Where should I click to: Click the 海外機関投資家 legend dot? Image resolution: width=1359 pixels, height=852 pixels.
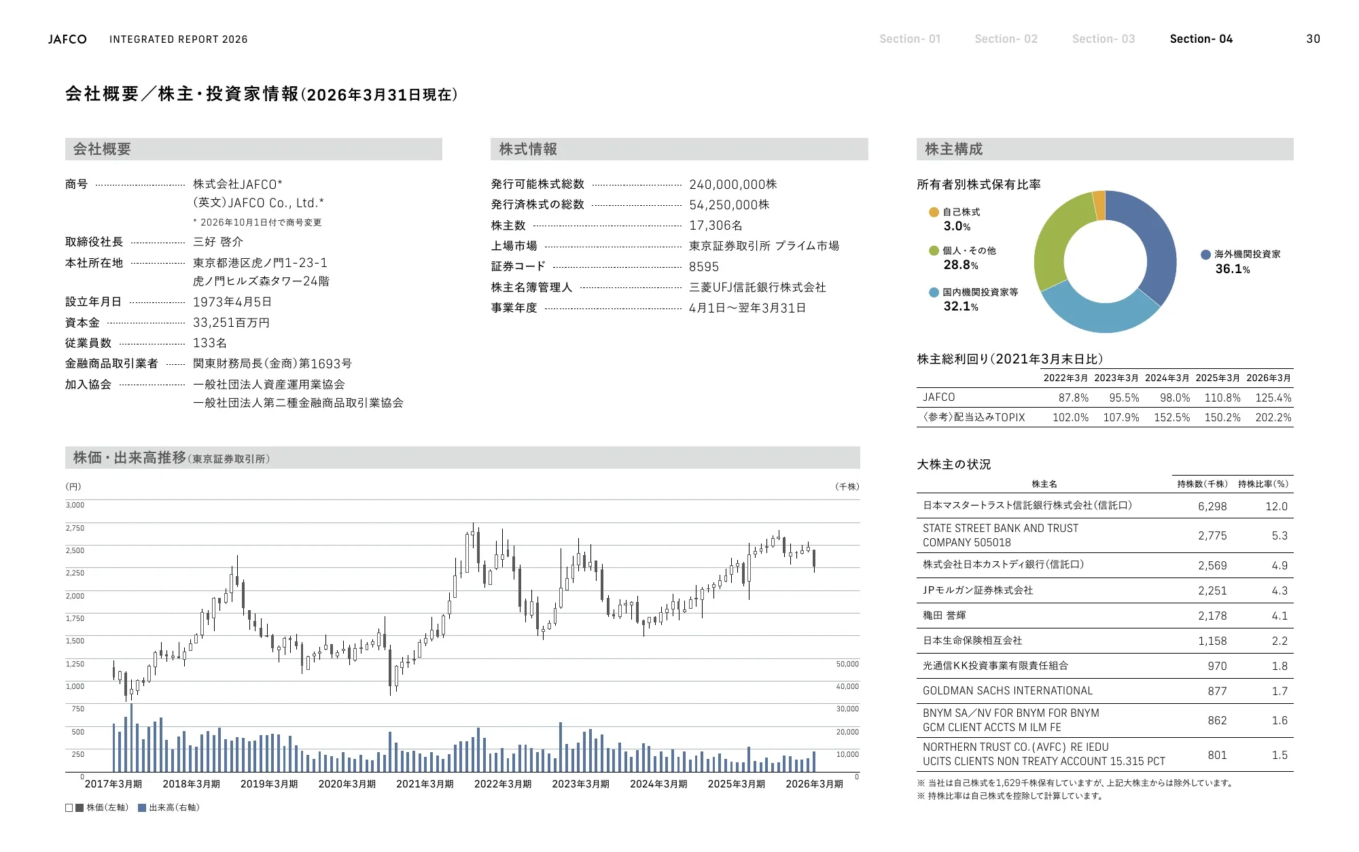(1205, 254)
